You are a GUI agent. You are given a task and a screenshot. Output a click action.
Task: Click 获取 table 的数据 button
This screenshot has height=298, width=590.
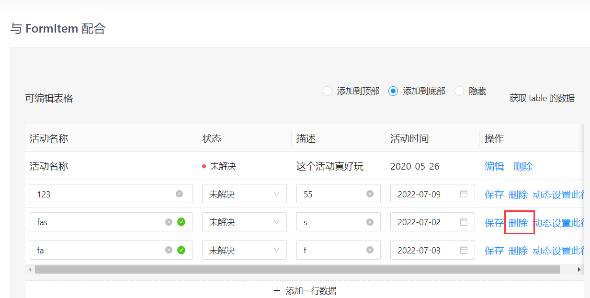[542, 98]
